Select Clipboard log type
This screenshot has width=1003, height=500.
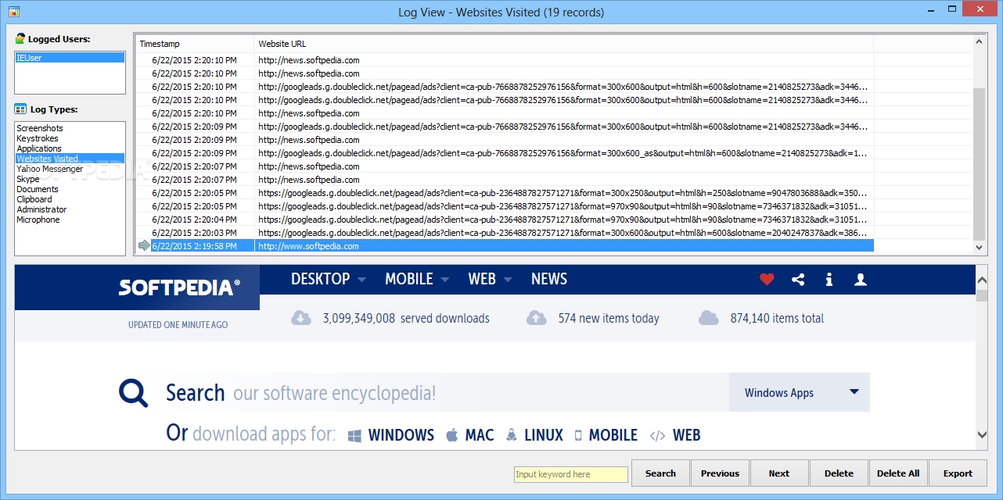click(x=34, y=199)
